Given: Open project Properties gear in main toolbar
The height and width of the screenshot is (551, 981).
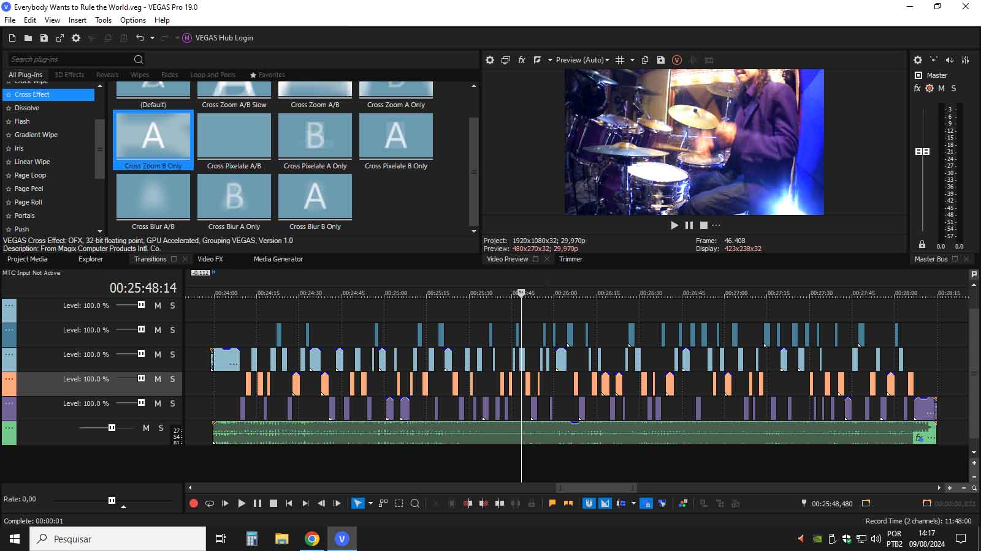Looking at the screenshot, I should pos(76,38).
